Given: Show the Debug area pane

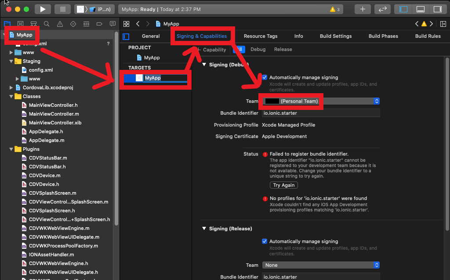Looking at the screenshot, I should coord(421,9).
